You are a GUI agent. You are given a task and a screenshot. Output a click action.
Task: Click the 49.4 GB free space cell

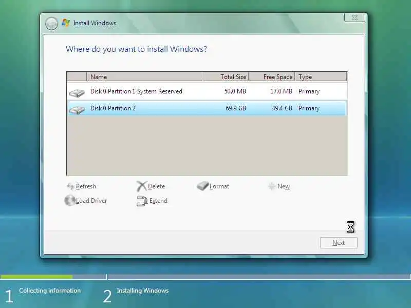click(x=282, y=108)
